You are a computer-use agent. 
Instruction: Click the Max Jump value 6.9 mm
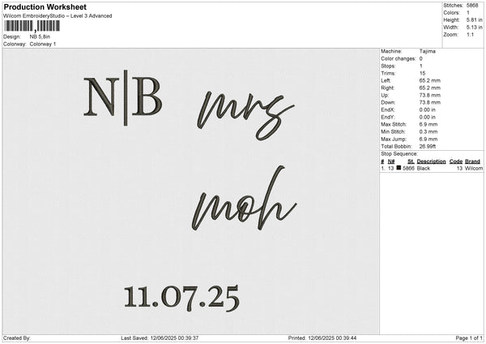(428, 139)
